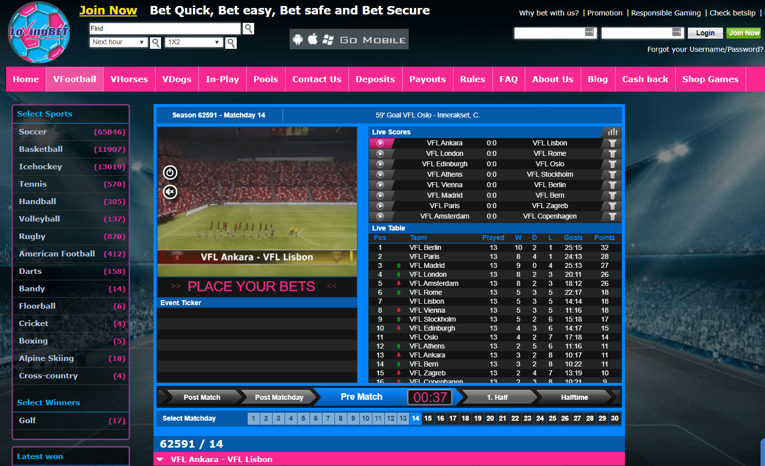765x466 pixels.
Task: Play the VFL Ankara vs VFL Lisbon stream
Action: [380, 143]
